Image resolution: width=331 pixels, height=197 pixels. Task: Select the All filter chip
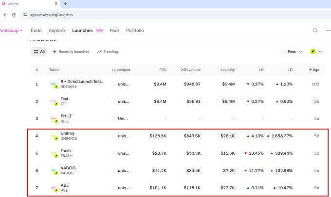tap(39, 51)
